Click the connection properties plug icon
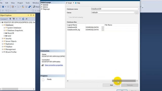Screen dimensions: 162x91 (43, 65)
